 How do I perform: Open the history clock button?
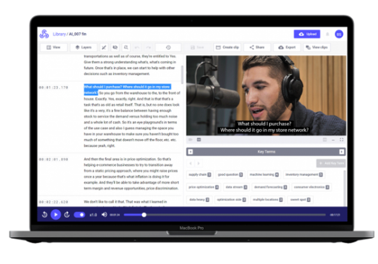coord(168,47)
